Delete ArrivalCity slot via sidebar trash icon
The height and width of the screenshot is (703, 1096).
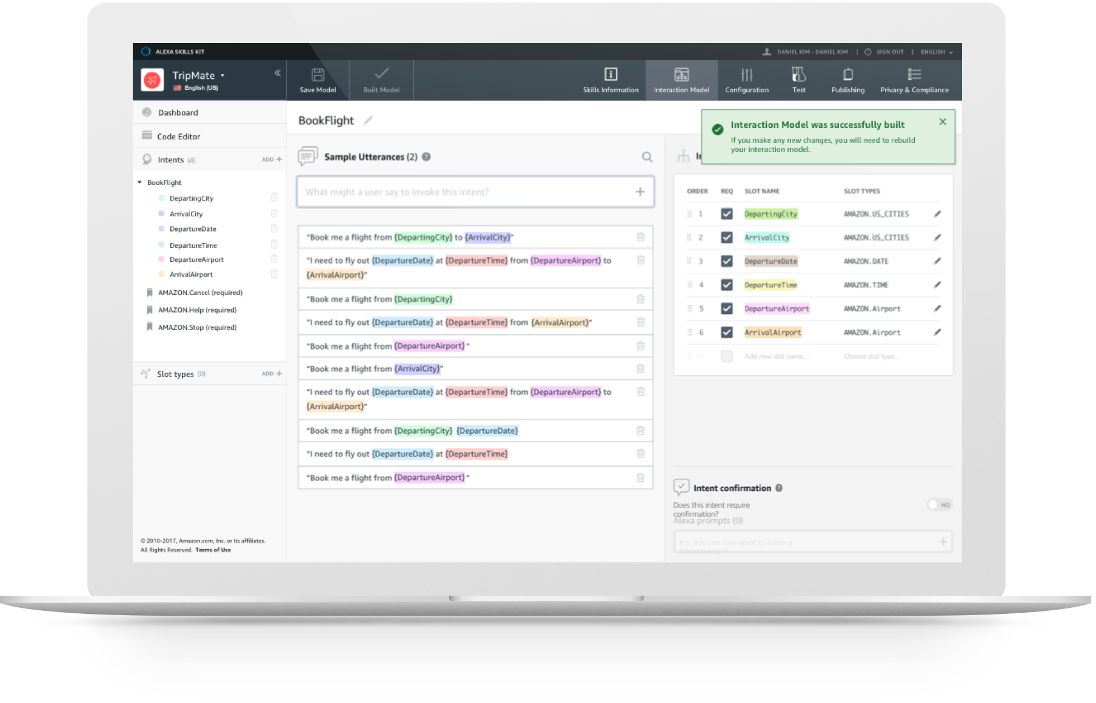click(x=274, y=213)
